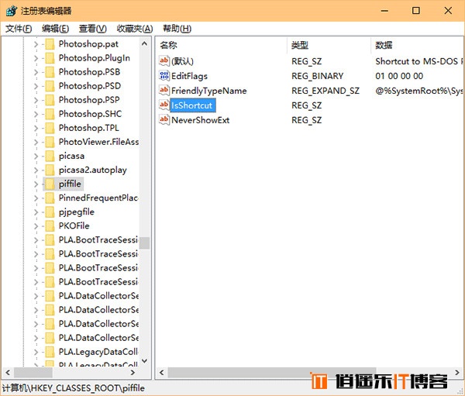Image resolution: width=465 pixels, height=396 pixels.
Task: Expand the Photoshop.PlugIn key
Action: click(x=36, y=58)
